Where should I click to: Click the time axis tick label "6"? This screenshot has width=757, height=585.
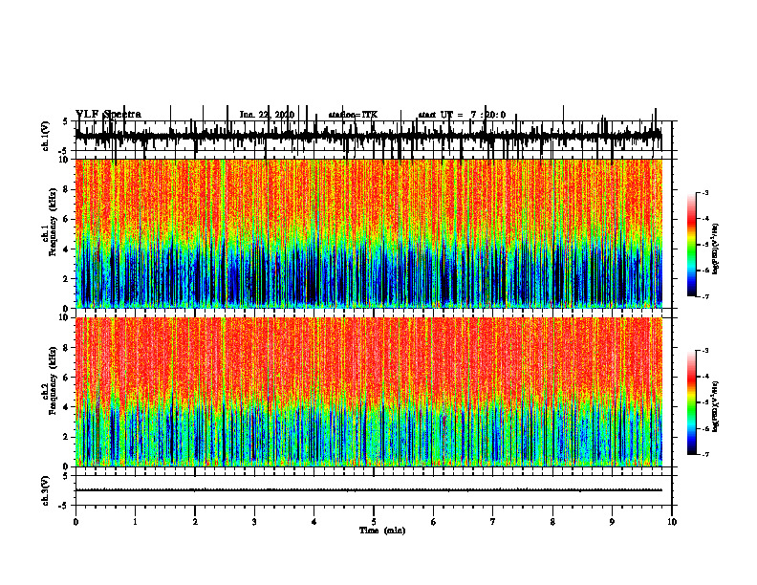[x=434, y=522]
